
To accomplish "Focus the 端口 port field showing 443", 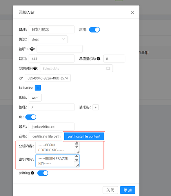I will tap(51, 59).
